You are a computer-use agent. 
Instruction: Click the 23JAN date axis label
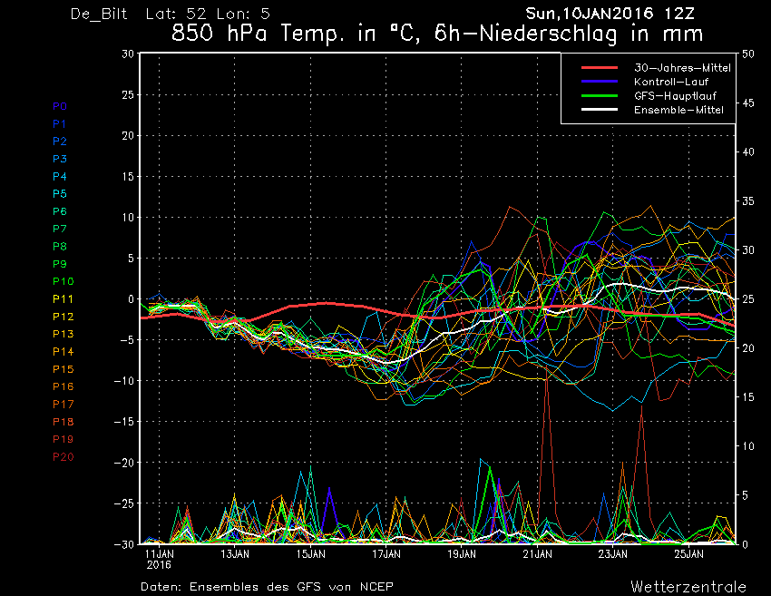click(612, 554)
